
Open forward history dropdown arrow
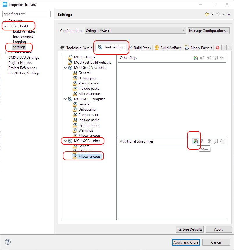click(x=223, y=14)
